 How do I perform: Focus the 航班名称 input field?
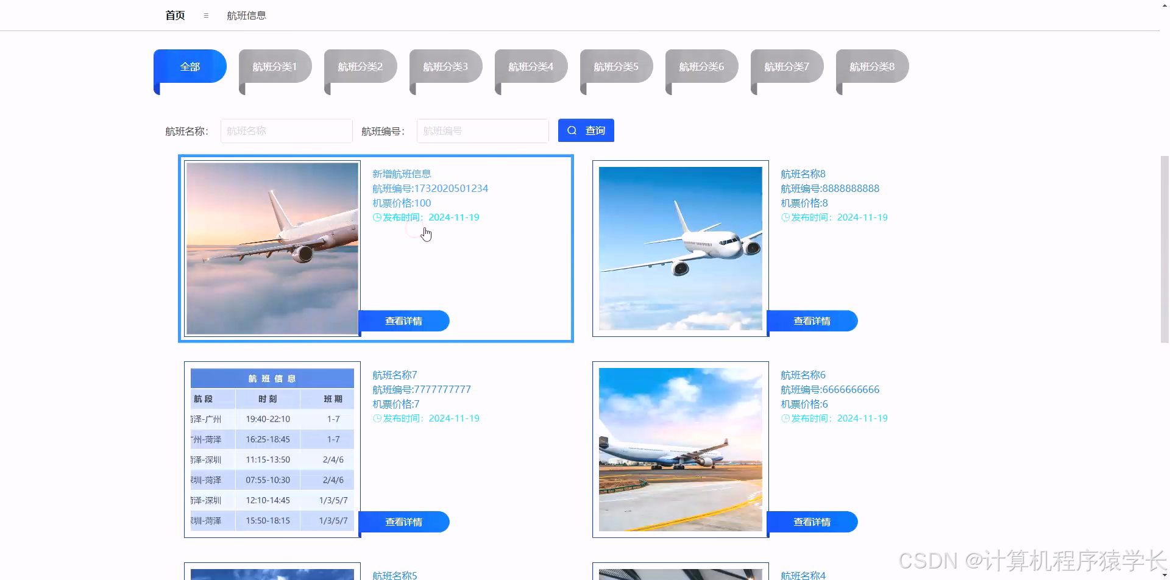coord(286,131)
